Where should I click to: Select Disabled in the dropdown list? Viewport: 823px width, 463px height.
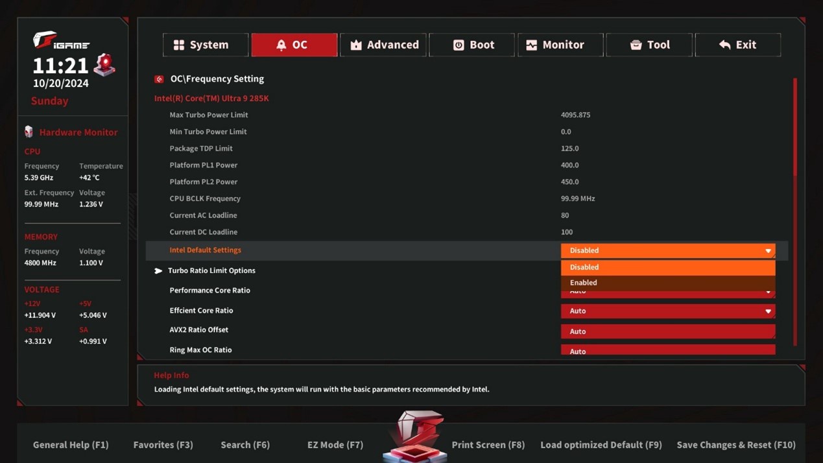(x=668, y=267)
